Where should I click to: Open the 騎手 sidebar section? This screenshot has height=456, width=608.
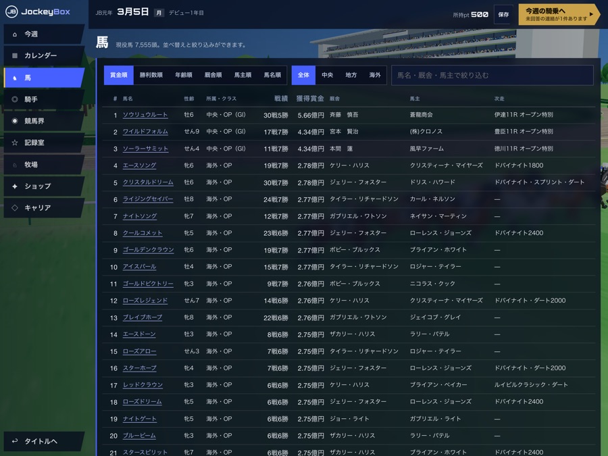[44, 99]
